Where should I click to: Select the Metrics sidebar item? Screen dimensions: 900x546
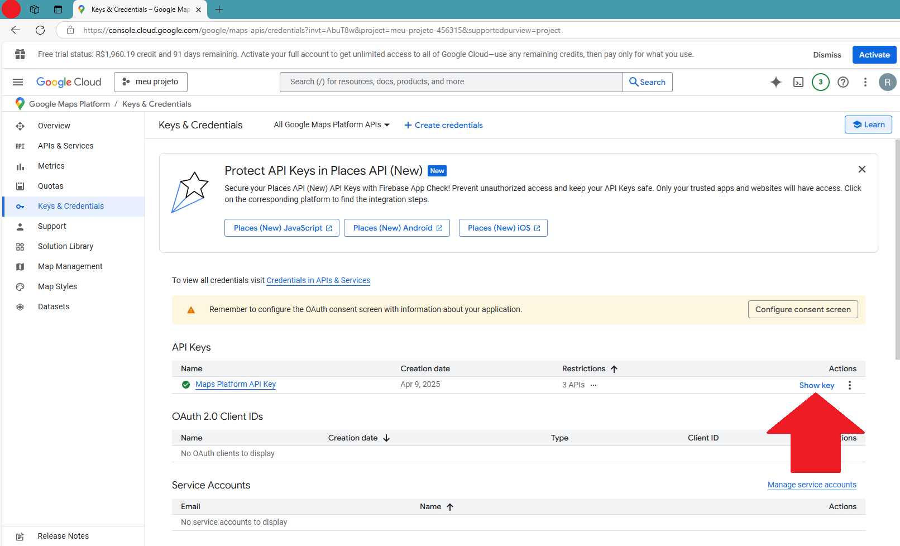click(x=51, y=165)
